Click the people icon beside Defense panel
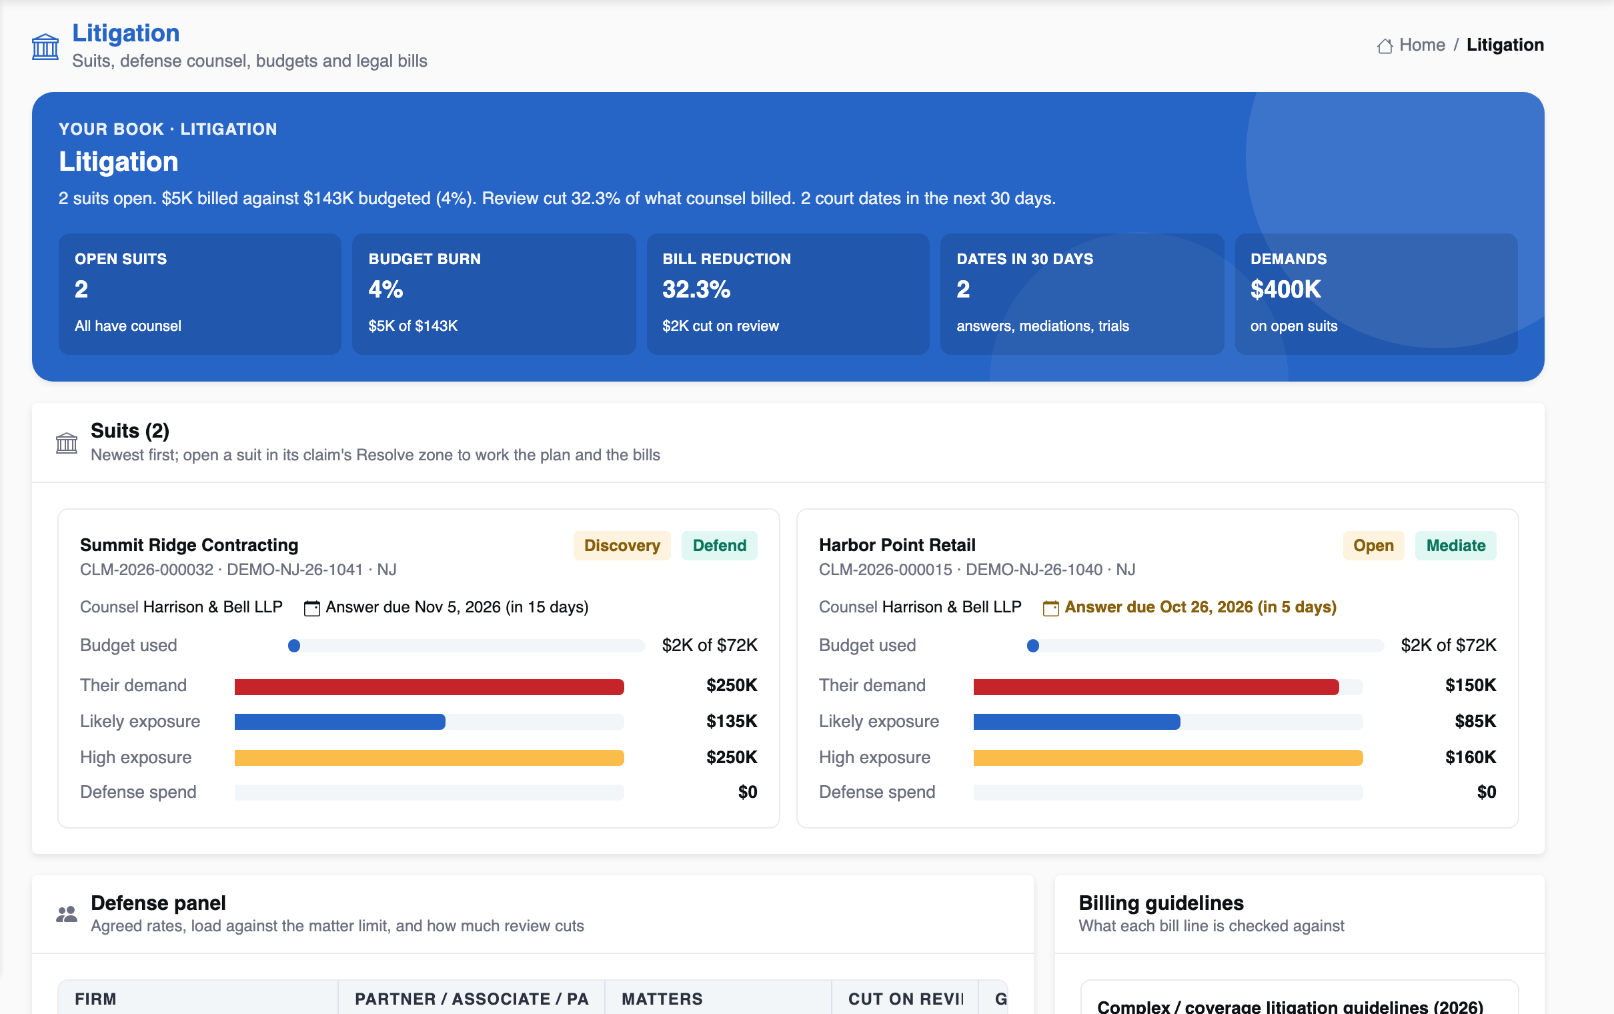The width and height of the screenshot is (1614, 1014). pos(66,914)
